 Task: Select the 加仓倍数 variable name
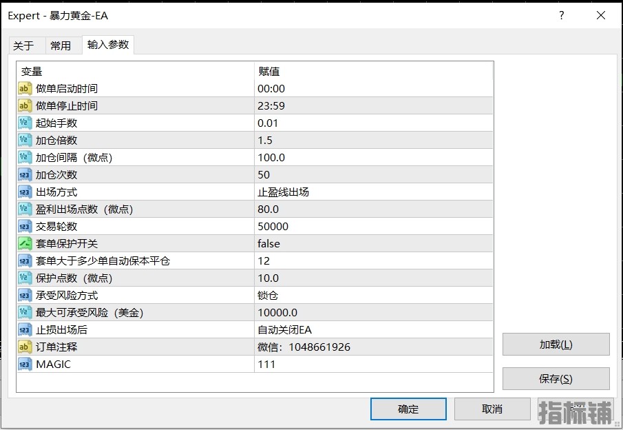(x=56, y=141)
